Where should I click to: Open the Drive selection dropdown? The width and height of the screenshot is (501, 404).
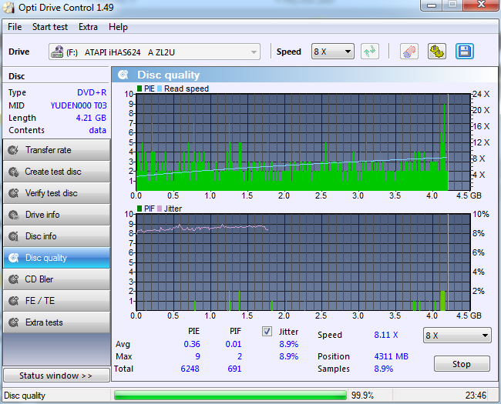click(154, 52)
